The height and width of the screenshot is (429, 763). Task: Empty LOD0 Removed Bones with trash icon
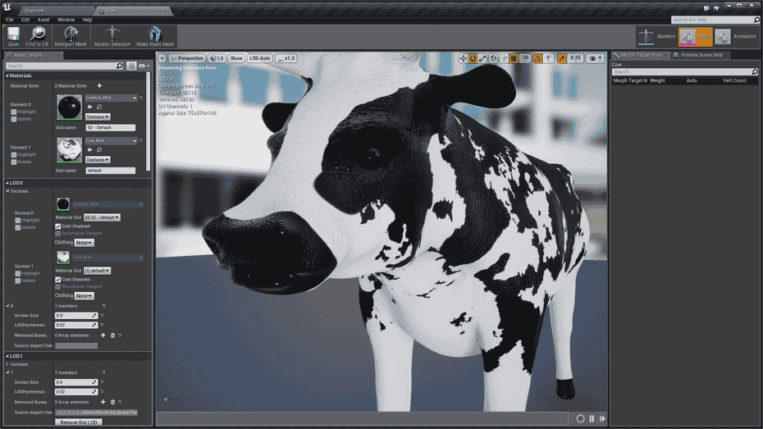point(112,335)
